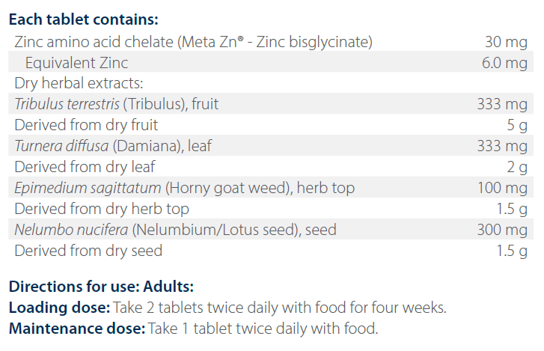Click the 300 mg Lotus seed amount
This screenshot has width=544, height=351.
click(x=501, y=230)
